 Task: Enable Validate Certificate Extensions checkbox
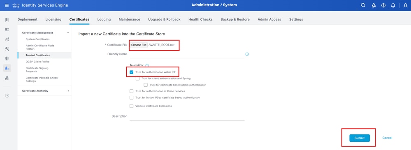(132, 106)
